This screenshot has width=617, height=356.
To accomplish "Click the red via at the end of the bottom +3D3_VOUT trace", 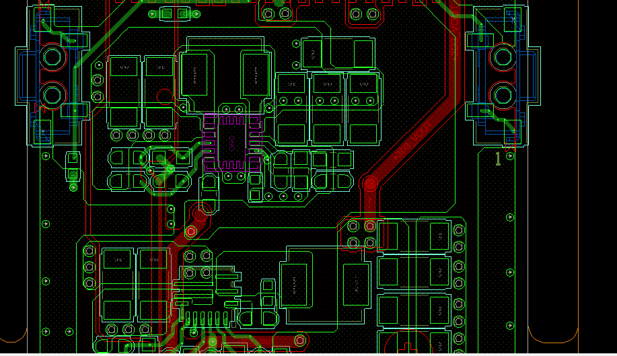I will (x=300, y=340).
